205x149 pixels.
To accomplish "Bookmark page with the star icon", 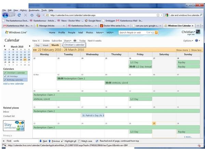I will point(158,15).
